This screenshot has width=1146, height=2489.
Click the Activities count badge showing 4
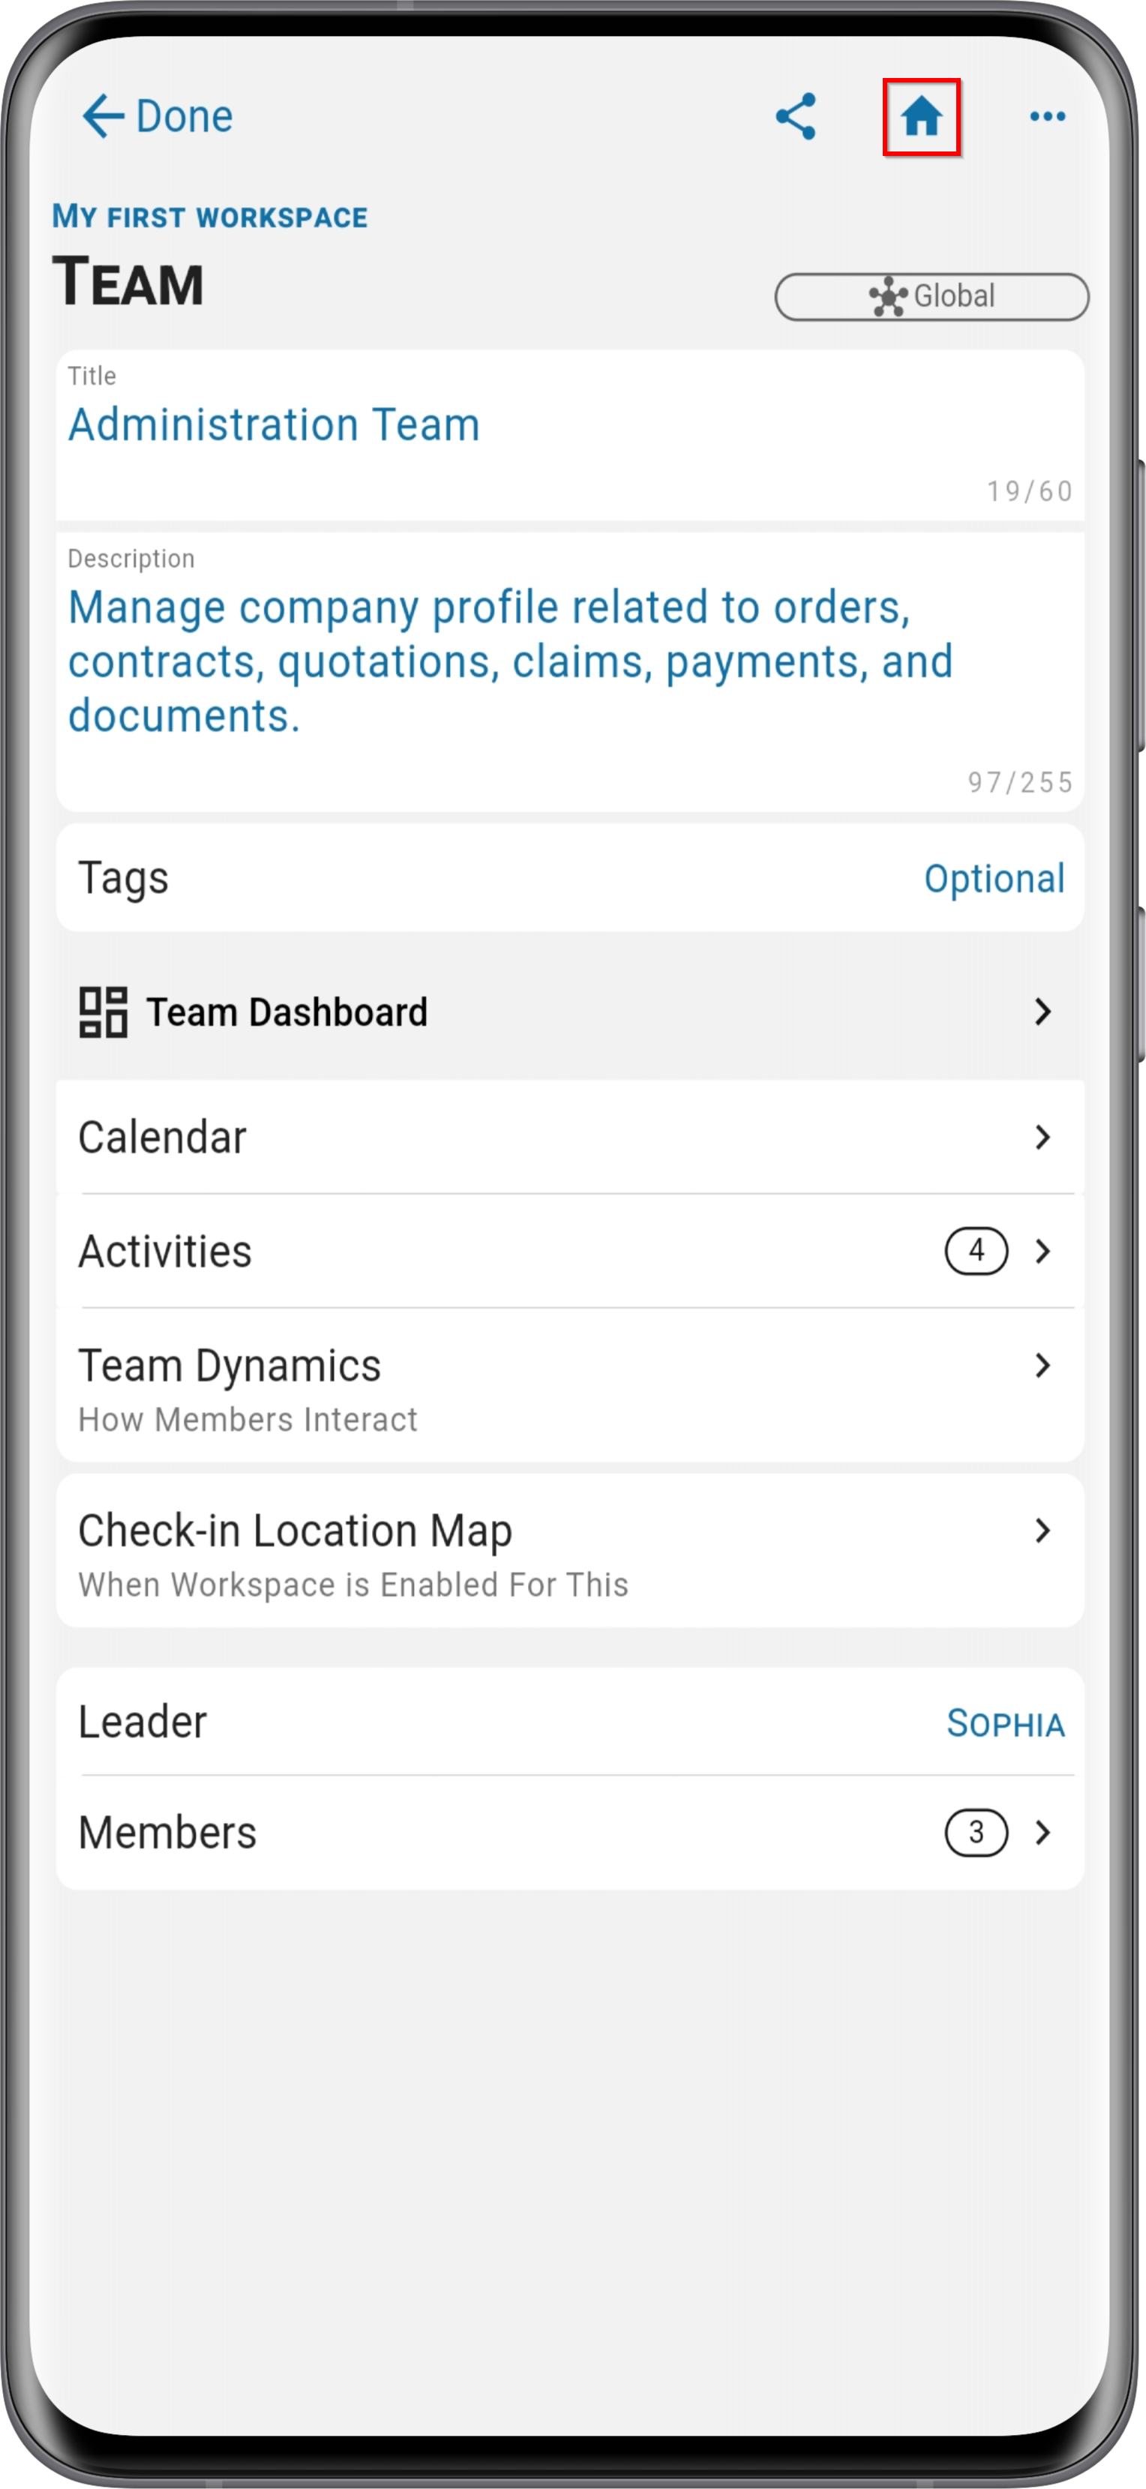point(976,1252)
